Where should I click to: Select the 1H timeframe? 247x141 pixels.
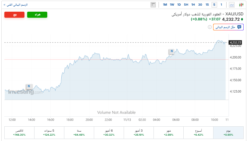point(193,5)
